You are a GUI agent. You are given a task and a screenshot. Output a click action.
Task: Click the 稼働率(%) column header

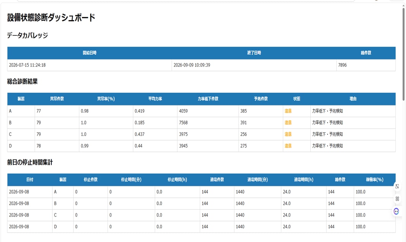tap(375, 180)
